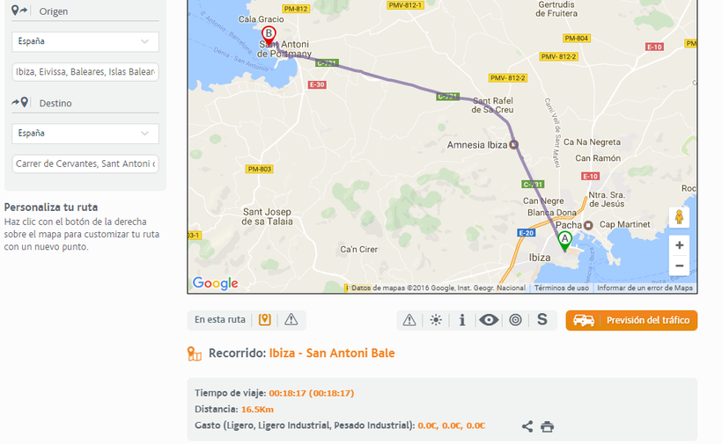This screenshot has height=444, width=722.
Task: Click the destination address input field
Action: tap(85, 164)
